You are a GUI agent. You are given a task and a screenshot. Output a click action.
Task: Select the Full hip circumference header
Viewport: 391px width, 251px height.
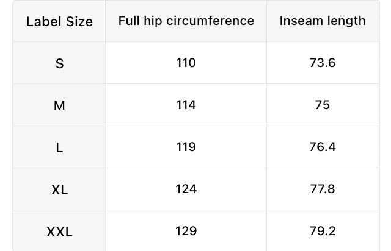[x=186, y=21]
